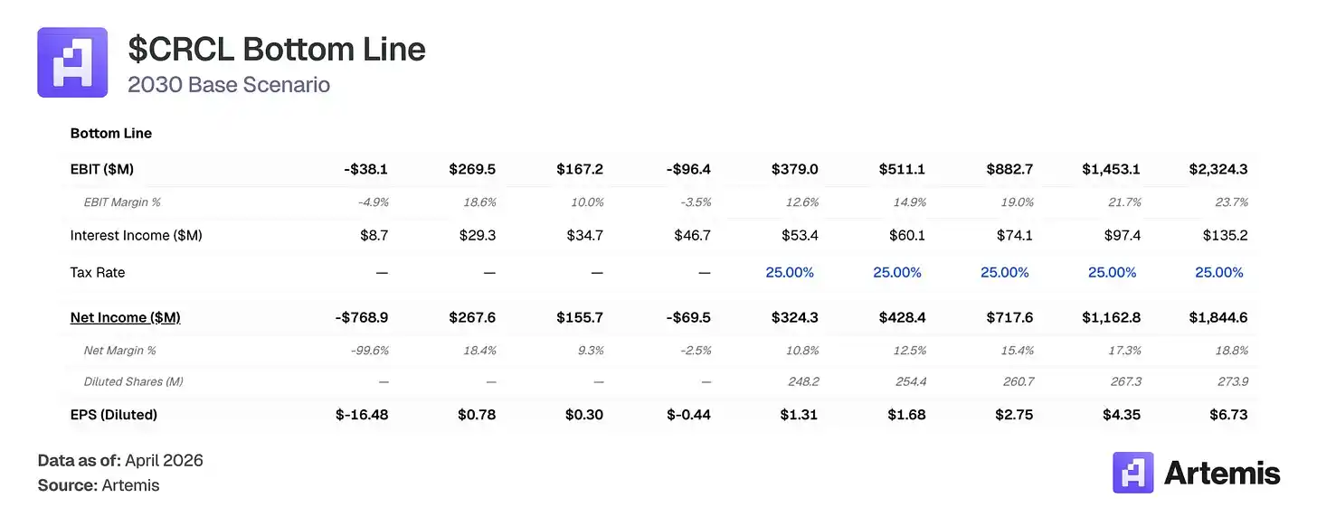The image size is (1317, 507).
Task: Click the "2030 Base Scenario" subtitle
Action: [229, 85]
